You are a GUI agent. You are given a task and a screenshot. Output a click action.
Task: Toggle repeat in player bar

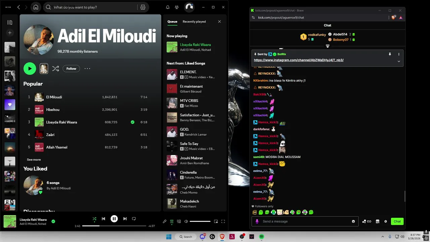(x=134, y=219)
